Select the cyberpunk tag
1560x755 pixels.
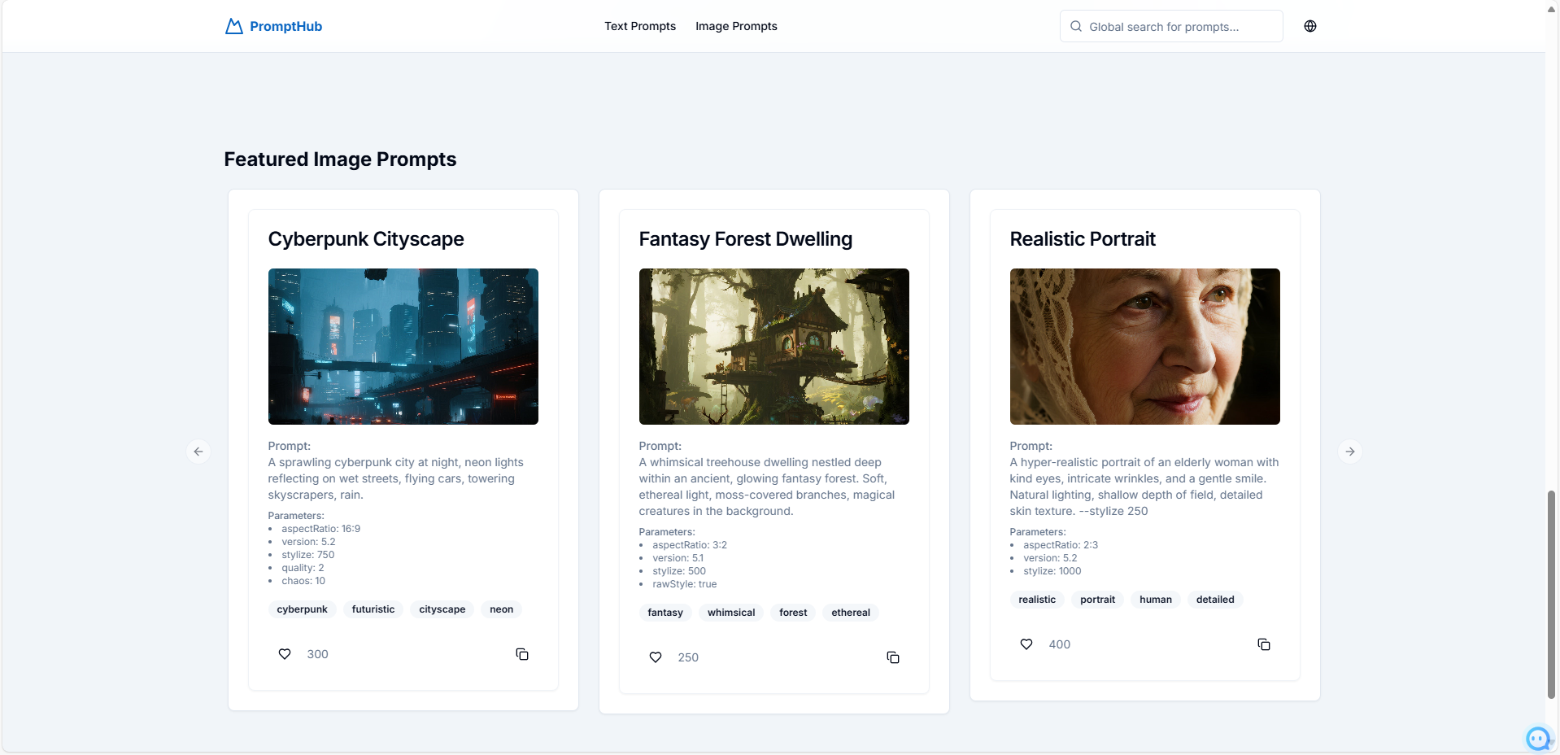coord(302,609)
